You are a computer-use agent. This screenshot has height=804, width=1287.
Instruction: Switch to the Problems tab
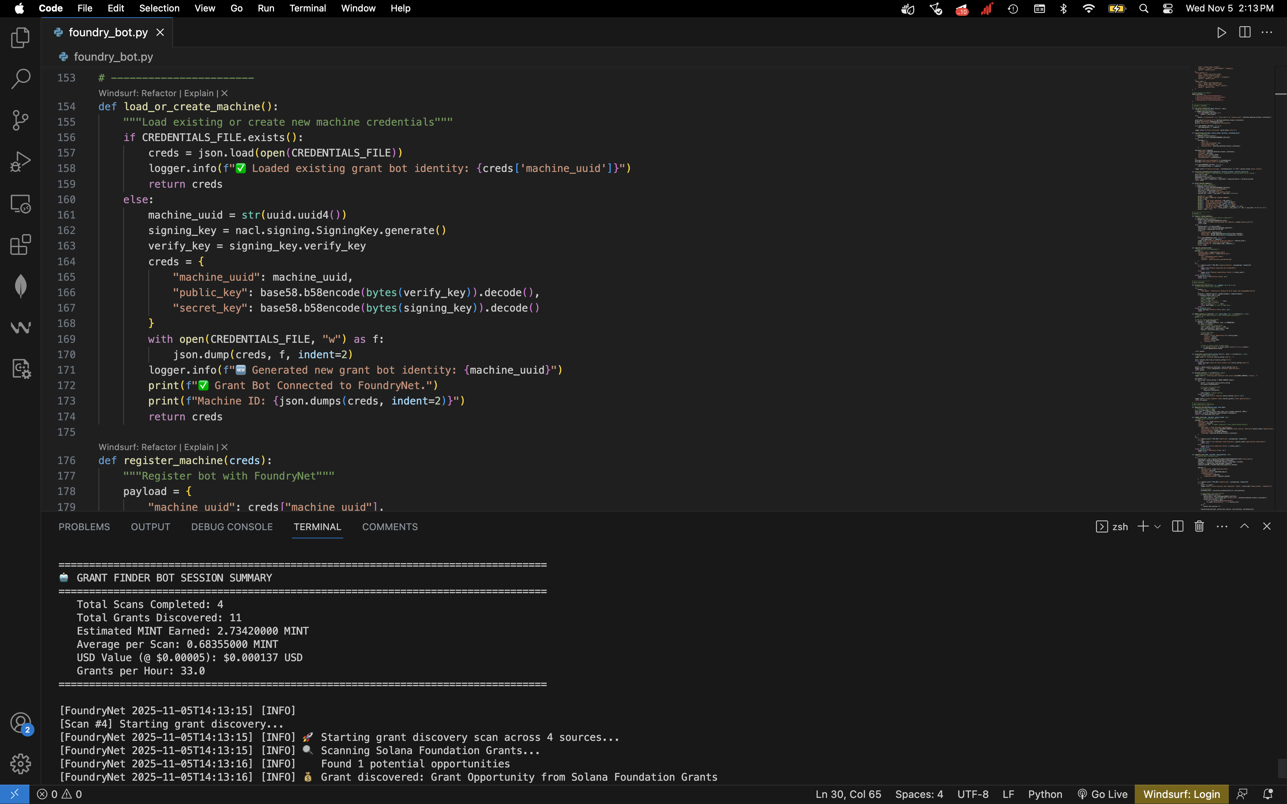pyautogui.click(x=84, y=527)
